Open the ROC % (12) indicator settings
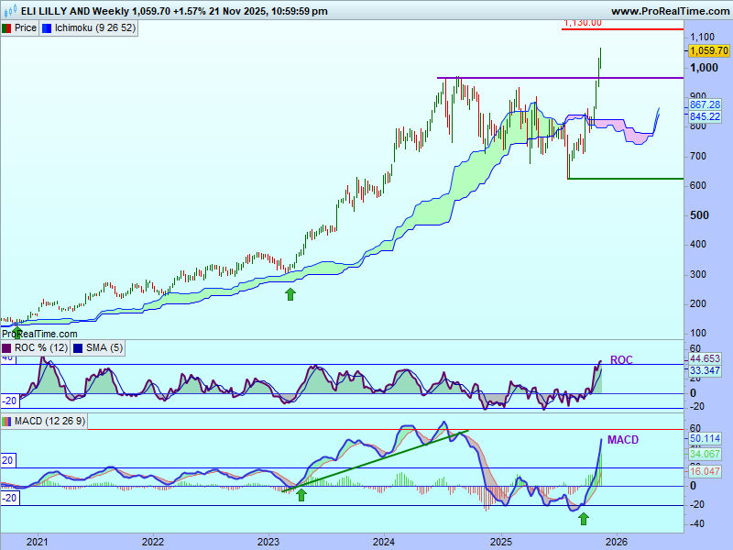The width and height of the screenshot is (733, 550). point(40,348)
